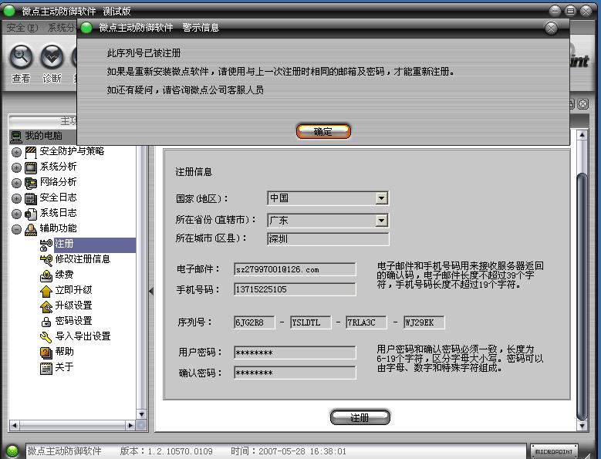Click the 导入导出设置 wrench icon
Screen dimensions: 601x459
[46, 337]
